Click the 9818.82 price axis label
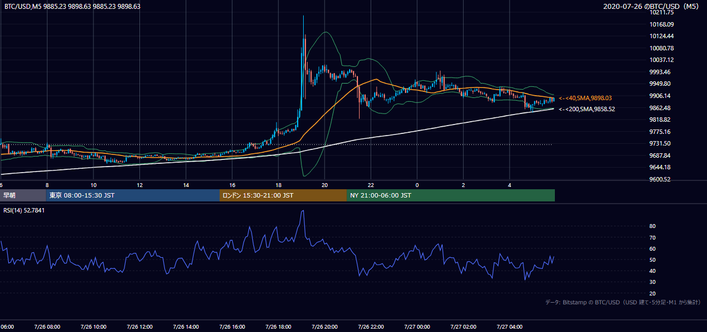Image resolution: width=707 pixels, height=332 pixels. click(x=660, y=120)
